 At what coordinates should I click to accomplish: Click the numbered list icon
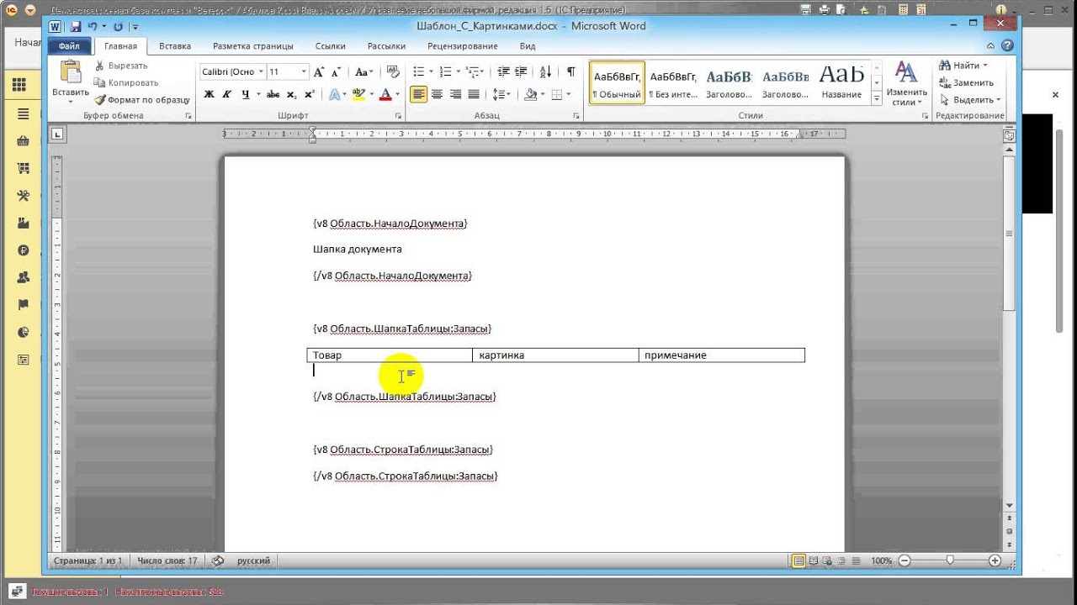coord(445,72)
